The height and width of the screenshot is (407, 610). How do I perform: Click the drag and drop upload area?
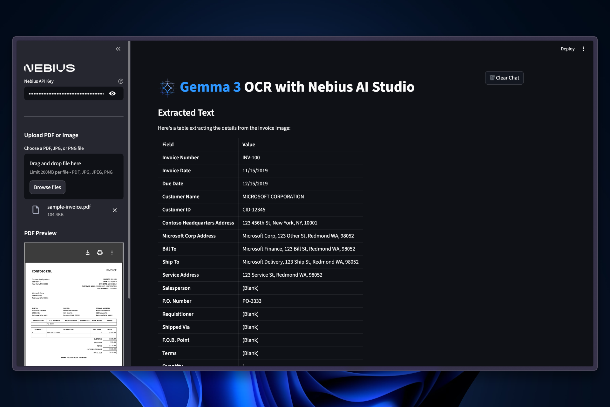74,176
